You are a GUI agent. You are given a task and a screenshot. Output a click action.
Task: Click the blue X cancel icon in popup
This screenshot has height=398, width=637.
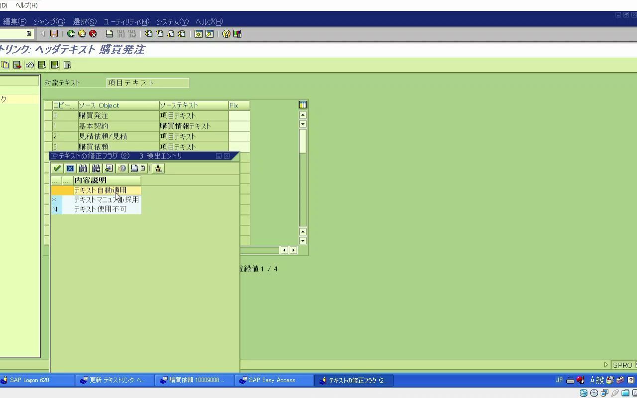(70, 168)
